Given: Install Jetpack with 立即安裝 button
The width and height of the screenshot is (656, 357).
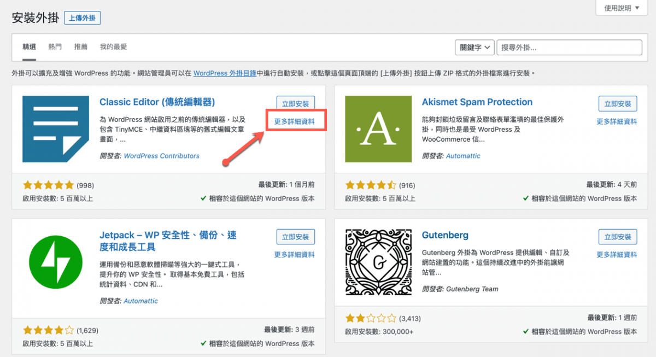Looking at the screenshot, I should [295, 236].
